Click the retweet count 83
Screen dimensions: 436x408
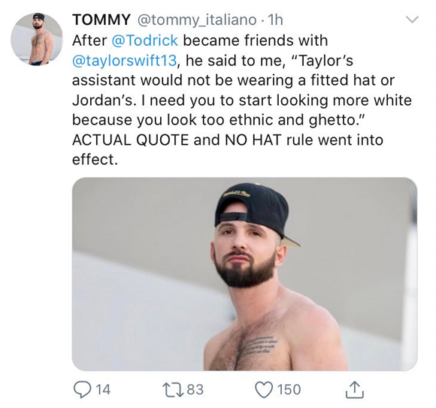click(195, 389)
